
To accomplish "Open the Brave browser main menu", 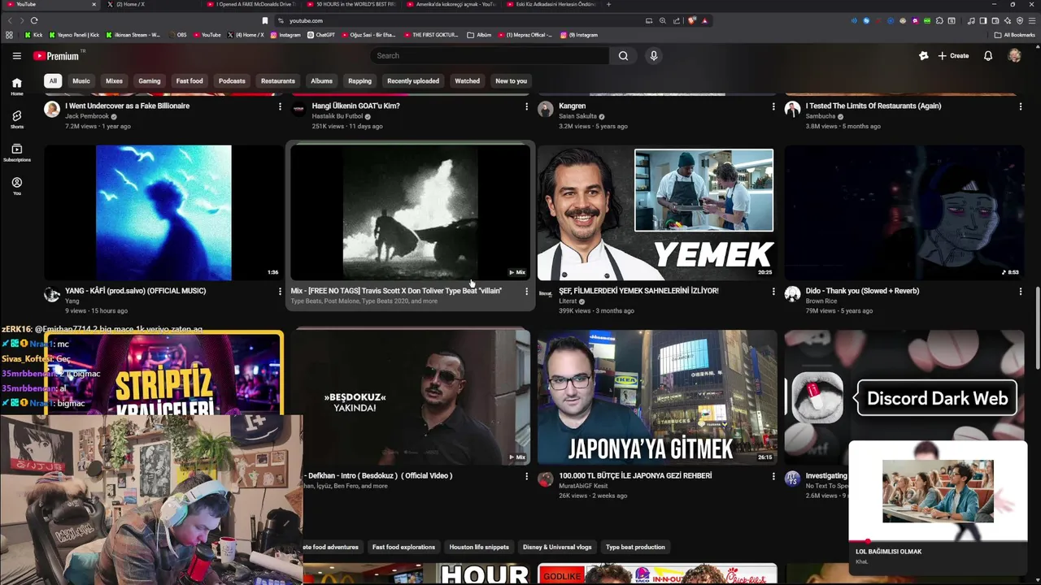I will 1030,20.
